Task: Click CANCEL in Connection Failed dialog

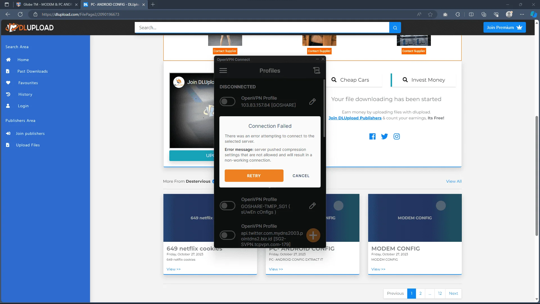Action: tap(301, 176)
